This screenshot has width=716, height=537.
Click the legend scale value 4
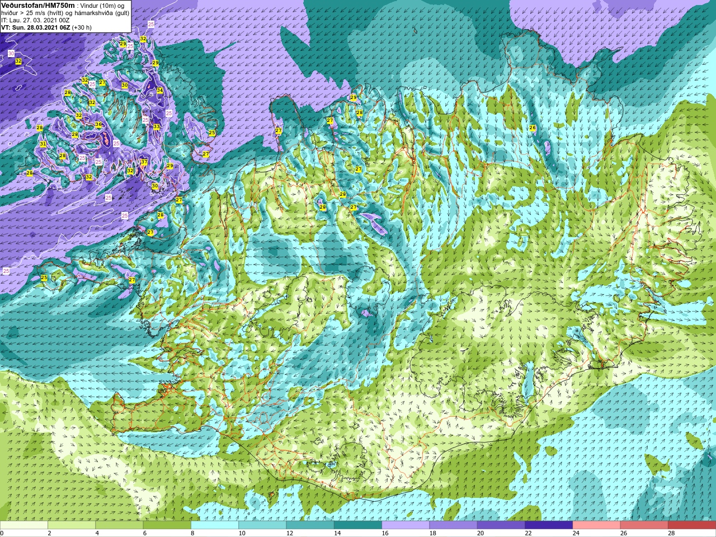(x=97, y=533)
